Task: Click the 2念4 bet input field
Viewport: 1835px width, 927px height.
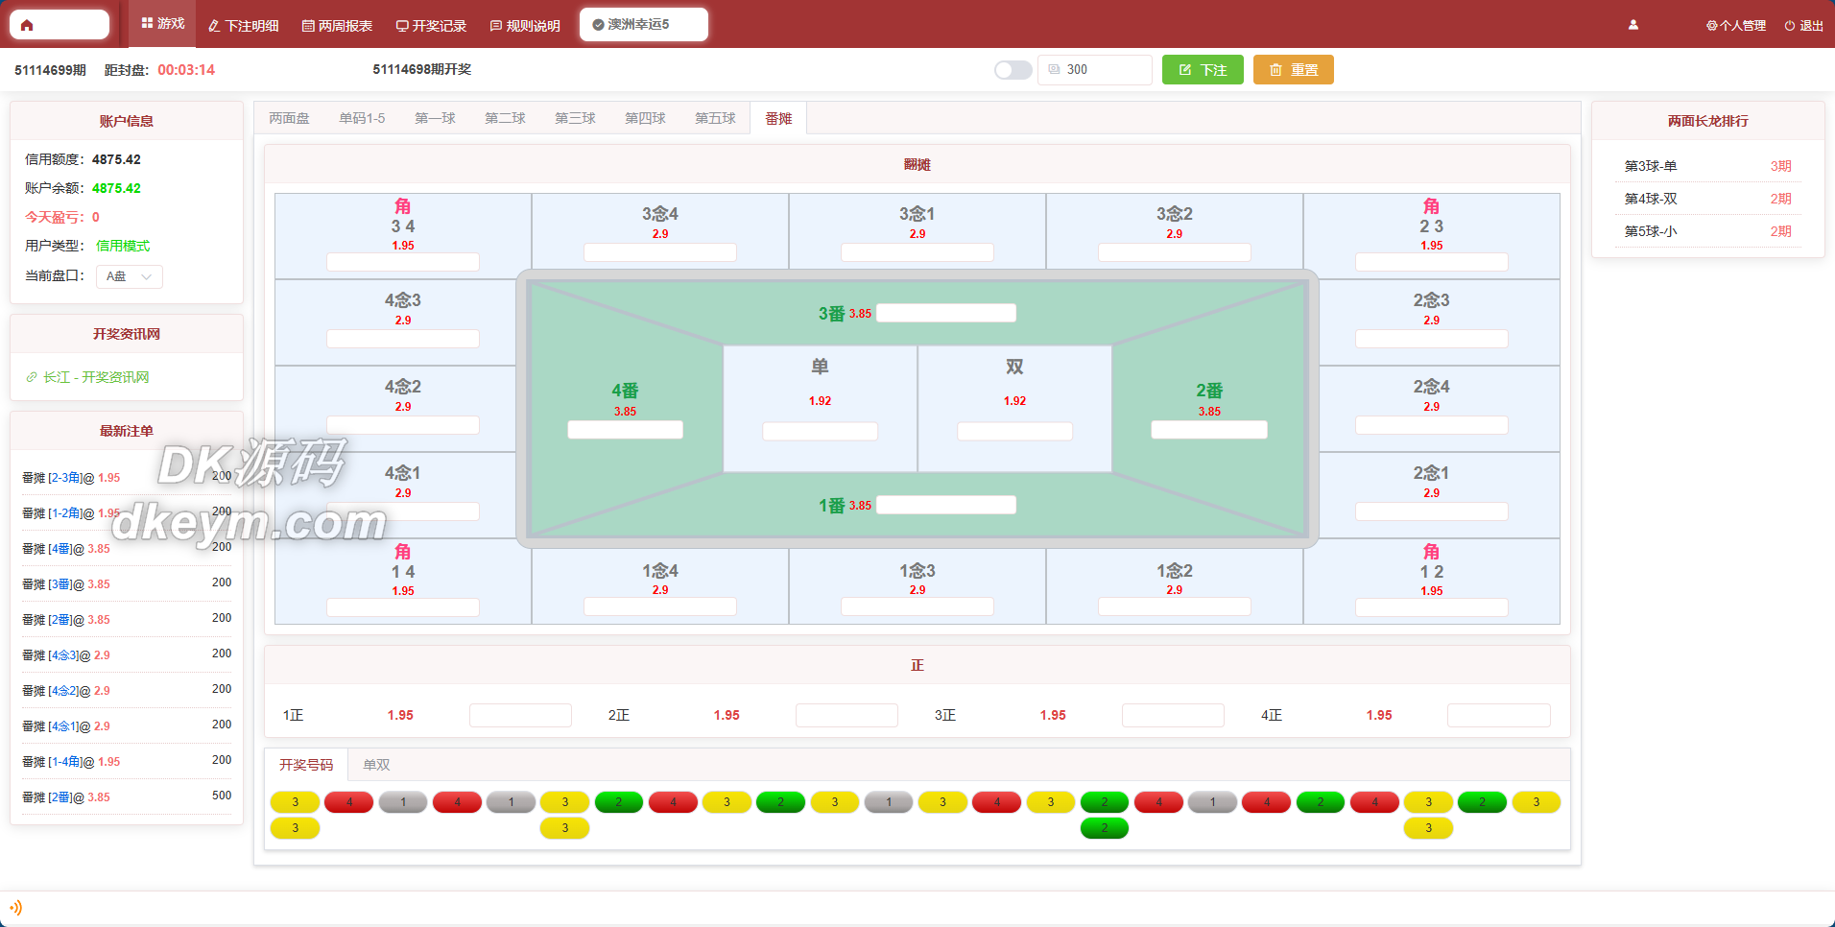Action: pos(1432,425)
